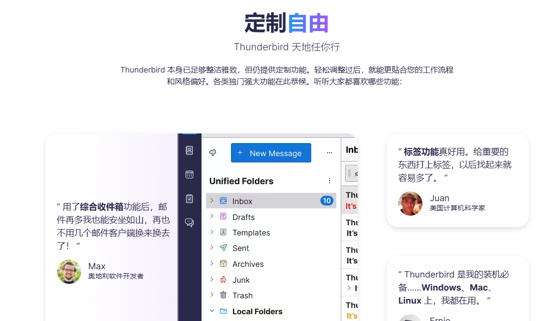Click the New Message button
This screenshot has width=550, height=321.
coord(271,153)
